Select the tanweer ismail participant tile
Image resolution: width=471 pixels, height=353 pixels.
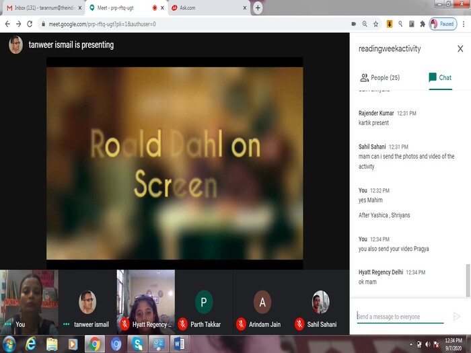tap(87, 302)
